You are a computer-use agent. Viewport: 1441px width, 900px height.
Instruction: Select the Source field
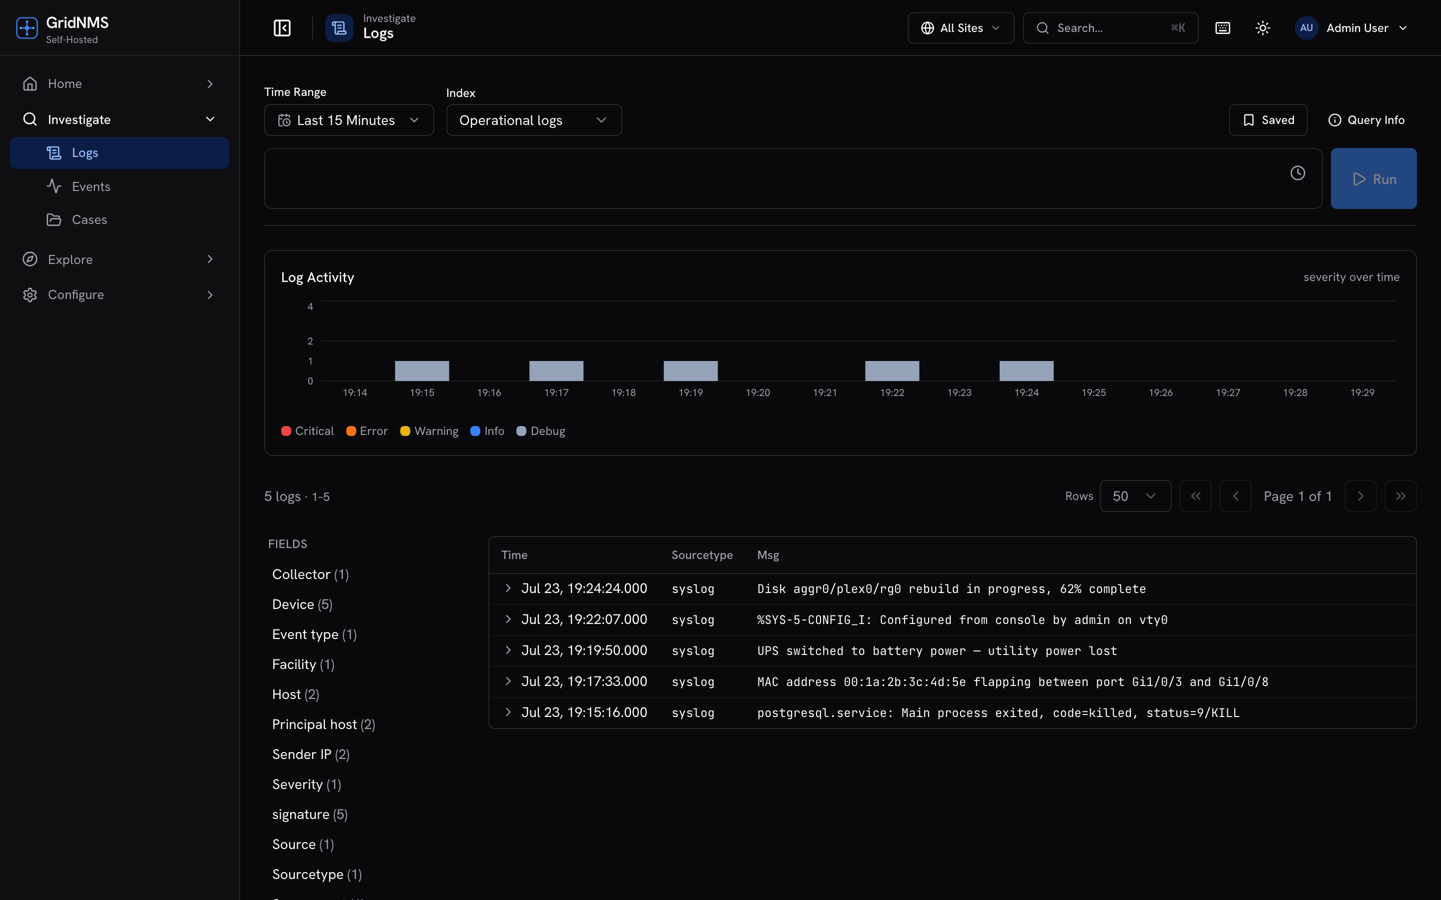coord(303,844)
